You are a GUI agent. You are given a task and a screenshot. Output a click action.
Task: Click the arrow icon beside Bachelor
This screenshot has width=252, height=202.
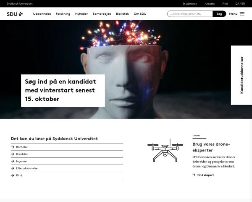click(13, 147)
